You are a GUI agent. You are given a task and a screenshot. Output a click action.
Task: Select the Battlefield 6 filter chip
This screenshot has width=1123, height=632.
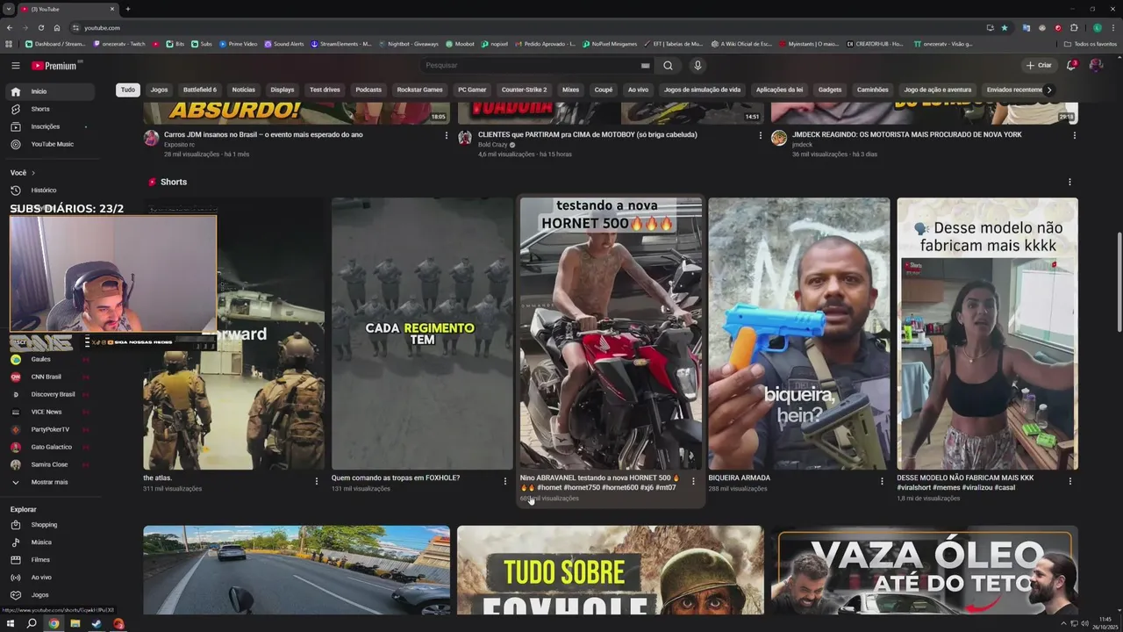pos(200,90)
